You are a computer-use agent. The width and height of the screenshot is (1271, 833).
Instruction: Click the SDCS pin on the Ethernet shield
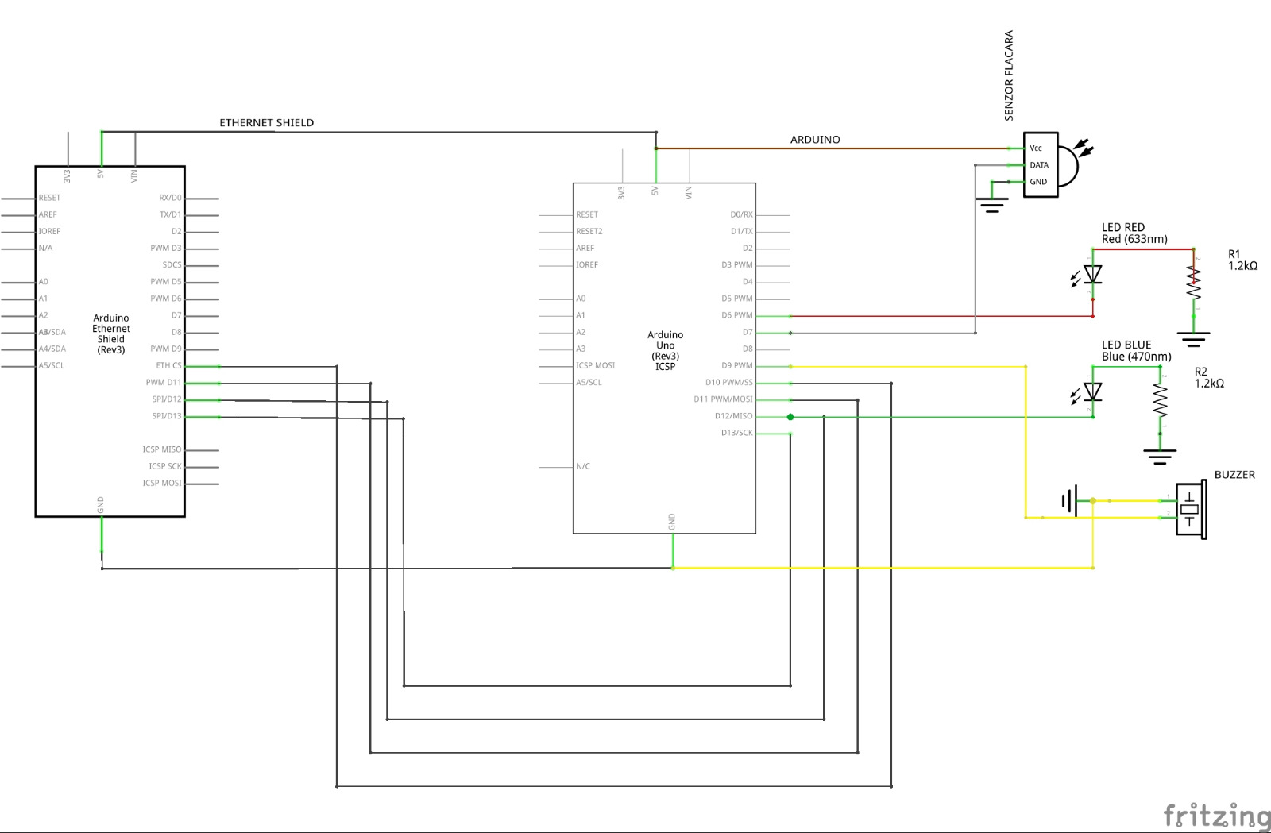point(172,265)
